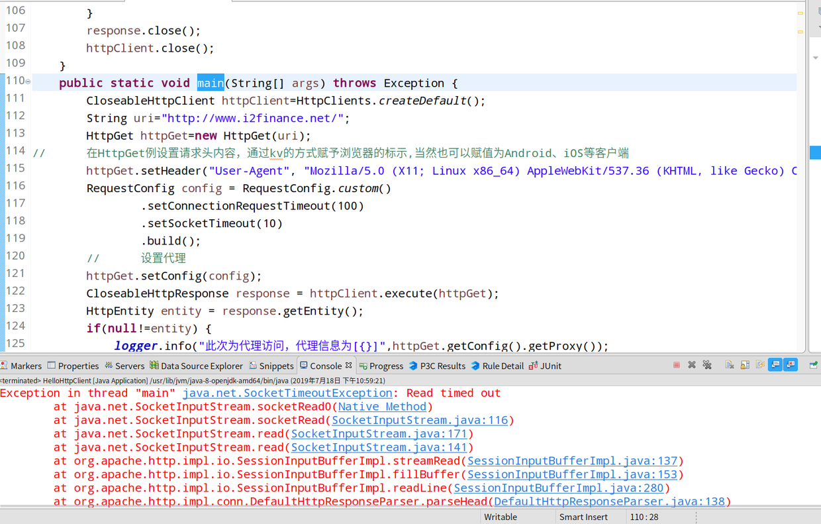Viewport: 821px width, 524px height.
Task: Toggle Scroll Lock in the Console toolbar
Action: tap(745, 365)
